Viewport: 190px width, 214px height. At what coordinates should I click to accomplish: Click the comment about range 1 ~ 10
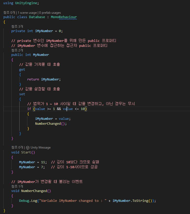(x=81, y=104)
